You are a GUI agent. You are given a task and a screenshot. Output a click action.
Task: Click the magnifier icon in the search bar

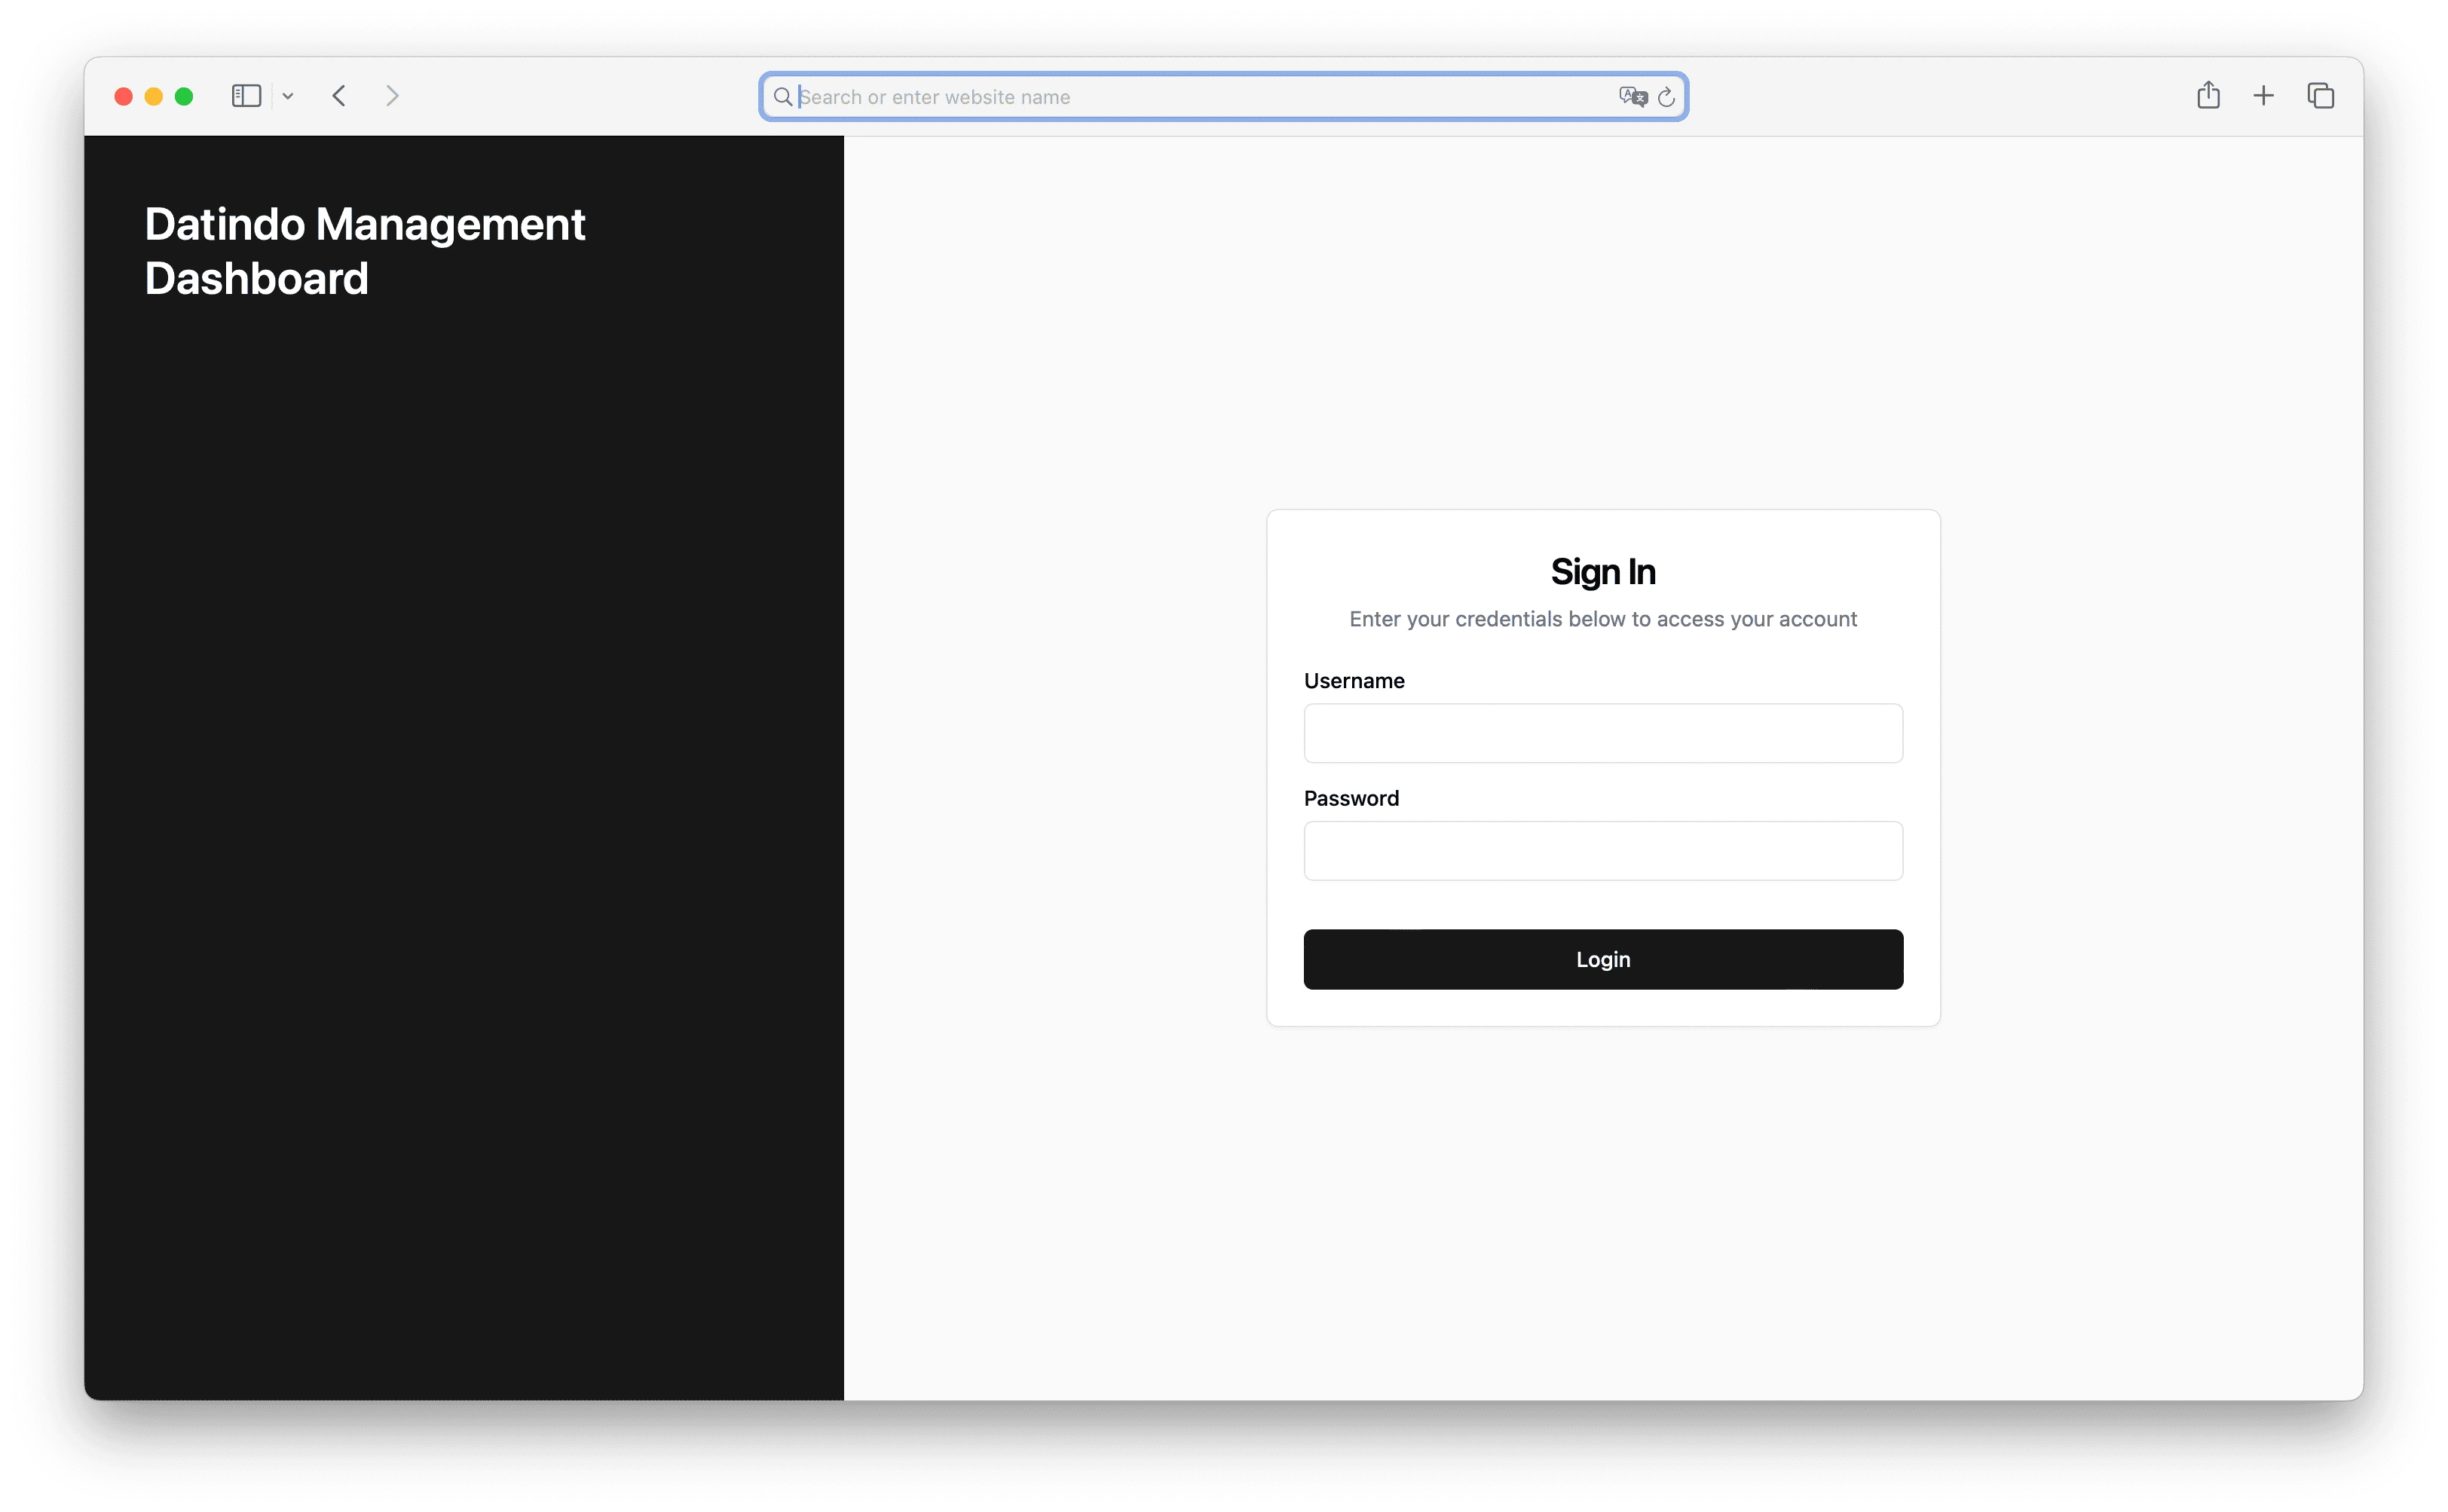[x=782, y=96]
